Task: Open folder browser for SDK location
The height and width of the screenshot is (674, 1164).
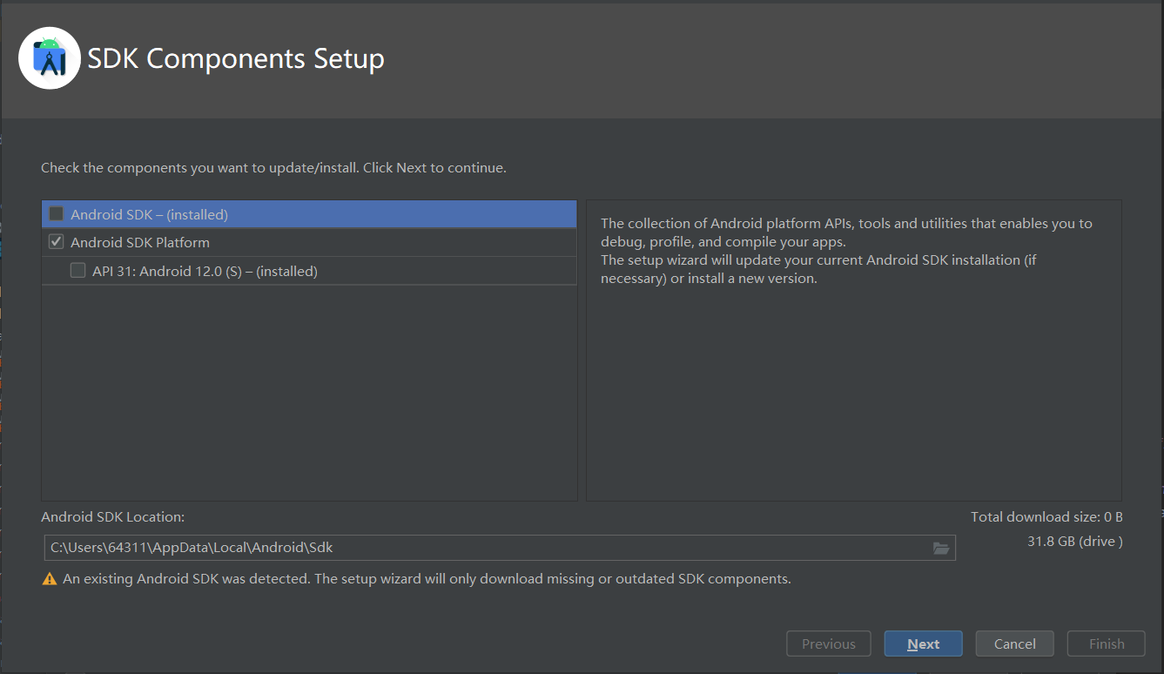Action: point(940,548)
